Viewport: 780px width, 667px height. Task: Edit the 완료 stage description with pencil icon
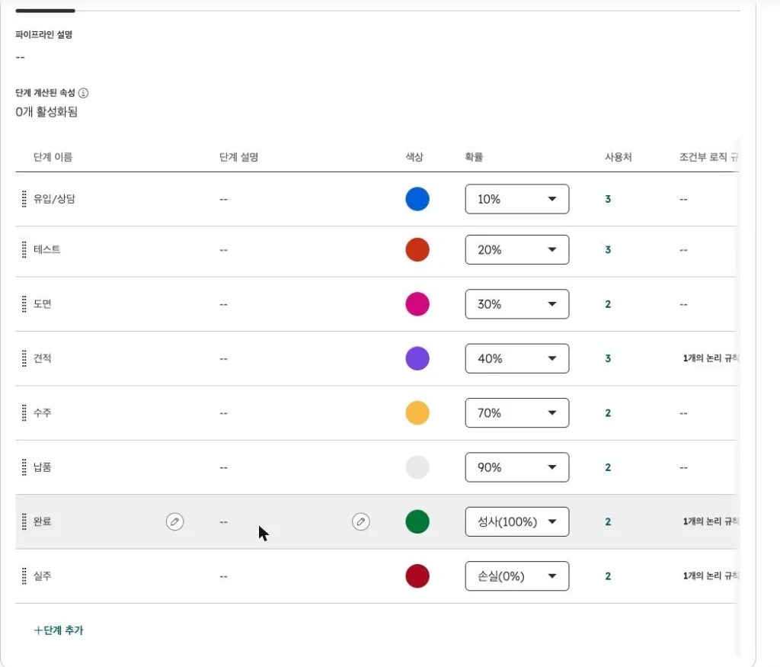[x=360, y=521]
